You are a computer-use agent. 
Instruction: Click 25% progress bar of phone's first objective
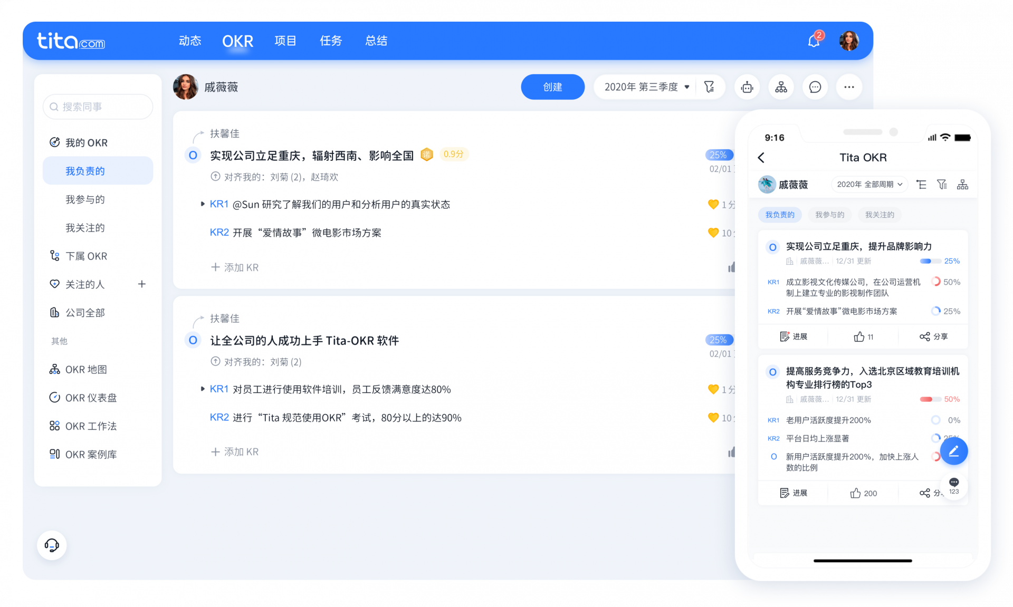tap(930, 261)
